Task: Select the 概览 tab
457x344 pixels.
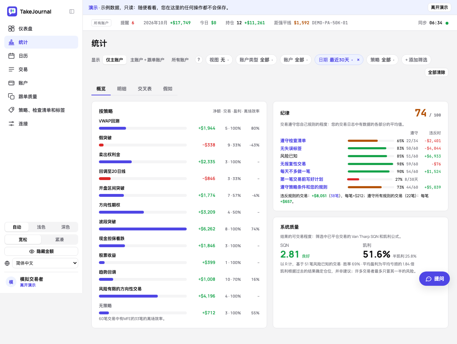Action: click(101, 89)
